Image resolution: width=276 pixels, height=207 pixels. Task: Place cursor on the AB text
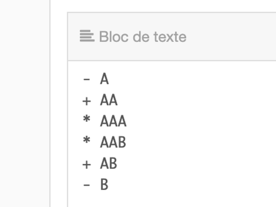(109, 164)
